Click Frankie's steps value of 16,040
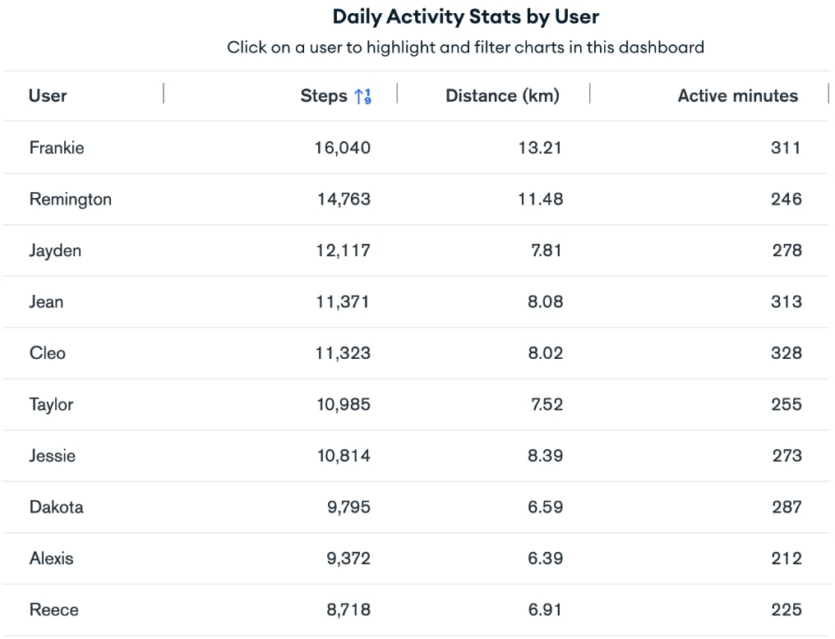This screenshot has height=639, width=835. [341, 148]
